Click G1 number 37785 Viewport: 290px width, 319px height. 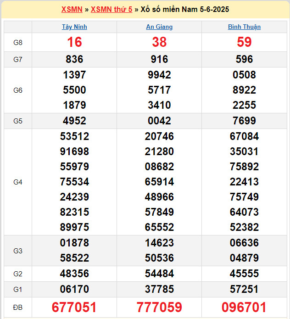pyautogui.click(x=159, y=289)
